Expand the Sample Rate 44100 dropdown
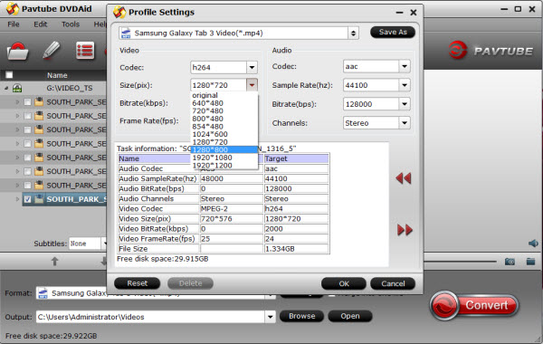Screen dimensions: 543x344 click(x=405, y=85)
